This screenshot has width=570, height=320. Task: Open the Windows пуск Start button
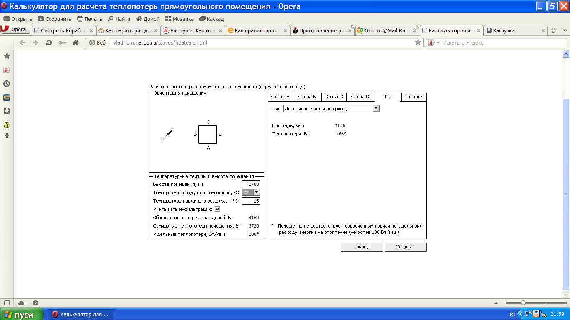[x=22, y=315]
